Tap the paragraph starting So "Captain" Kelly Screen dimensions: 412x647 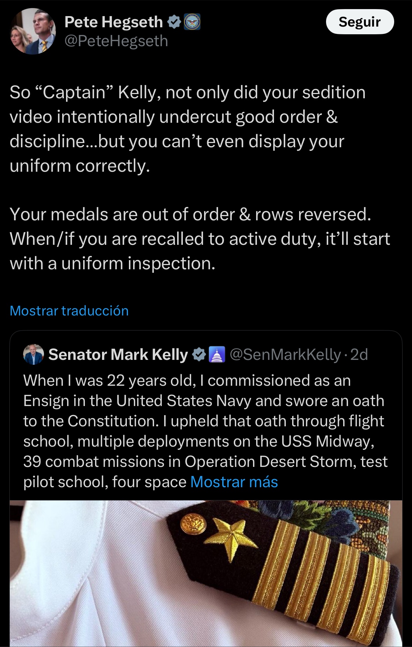[187, 129]
